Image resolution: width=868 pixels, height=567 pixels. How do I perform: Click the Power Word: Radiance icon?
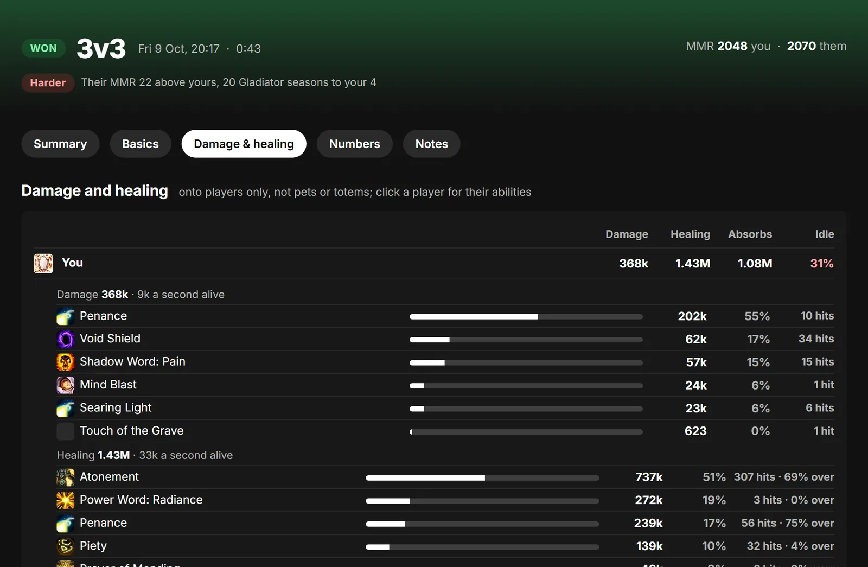pyautogui.click(x=66, y=500)
